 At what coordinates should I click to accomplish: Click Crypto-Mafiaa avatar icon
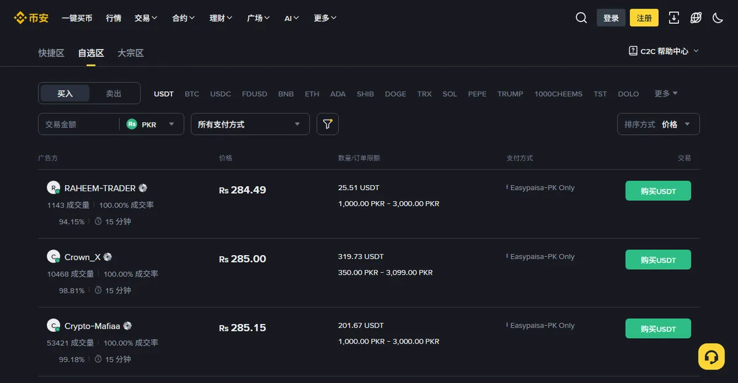(54, 325)
